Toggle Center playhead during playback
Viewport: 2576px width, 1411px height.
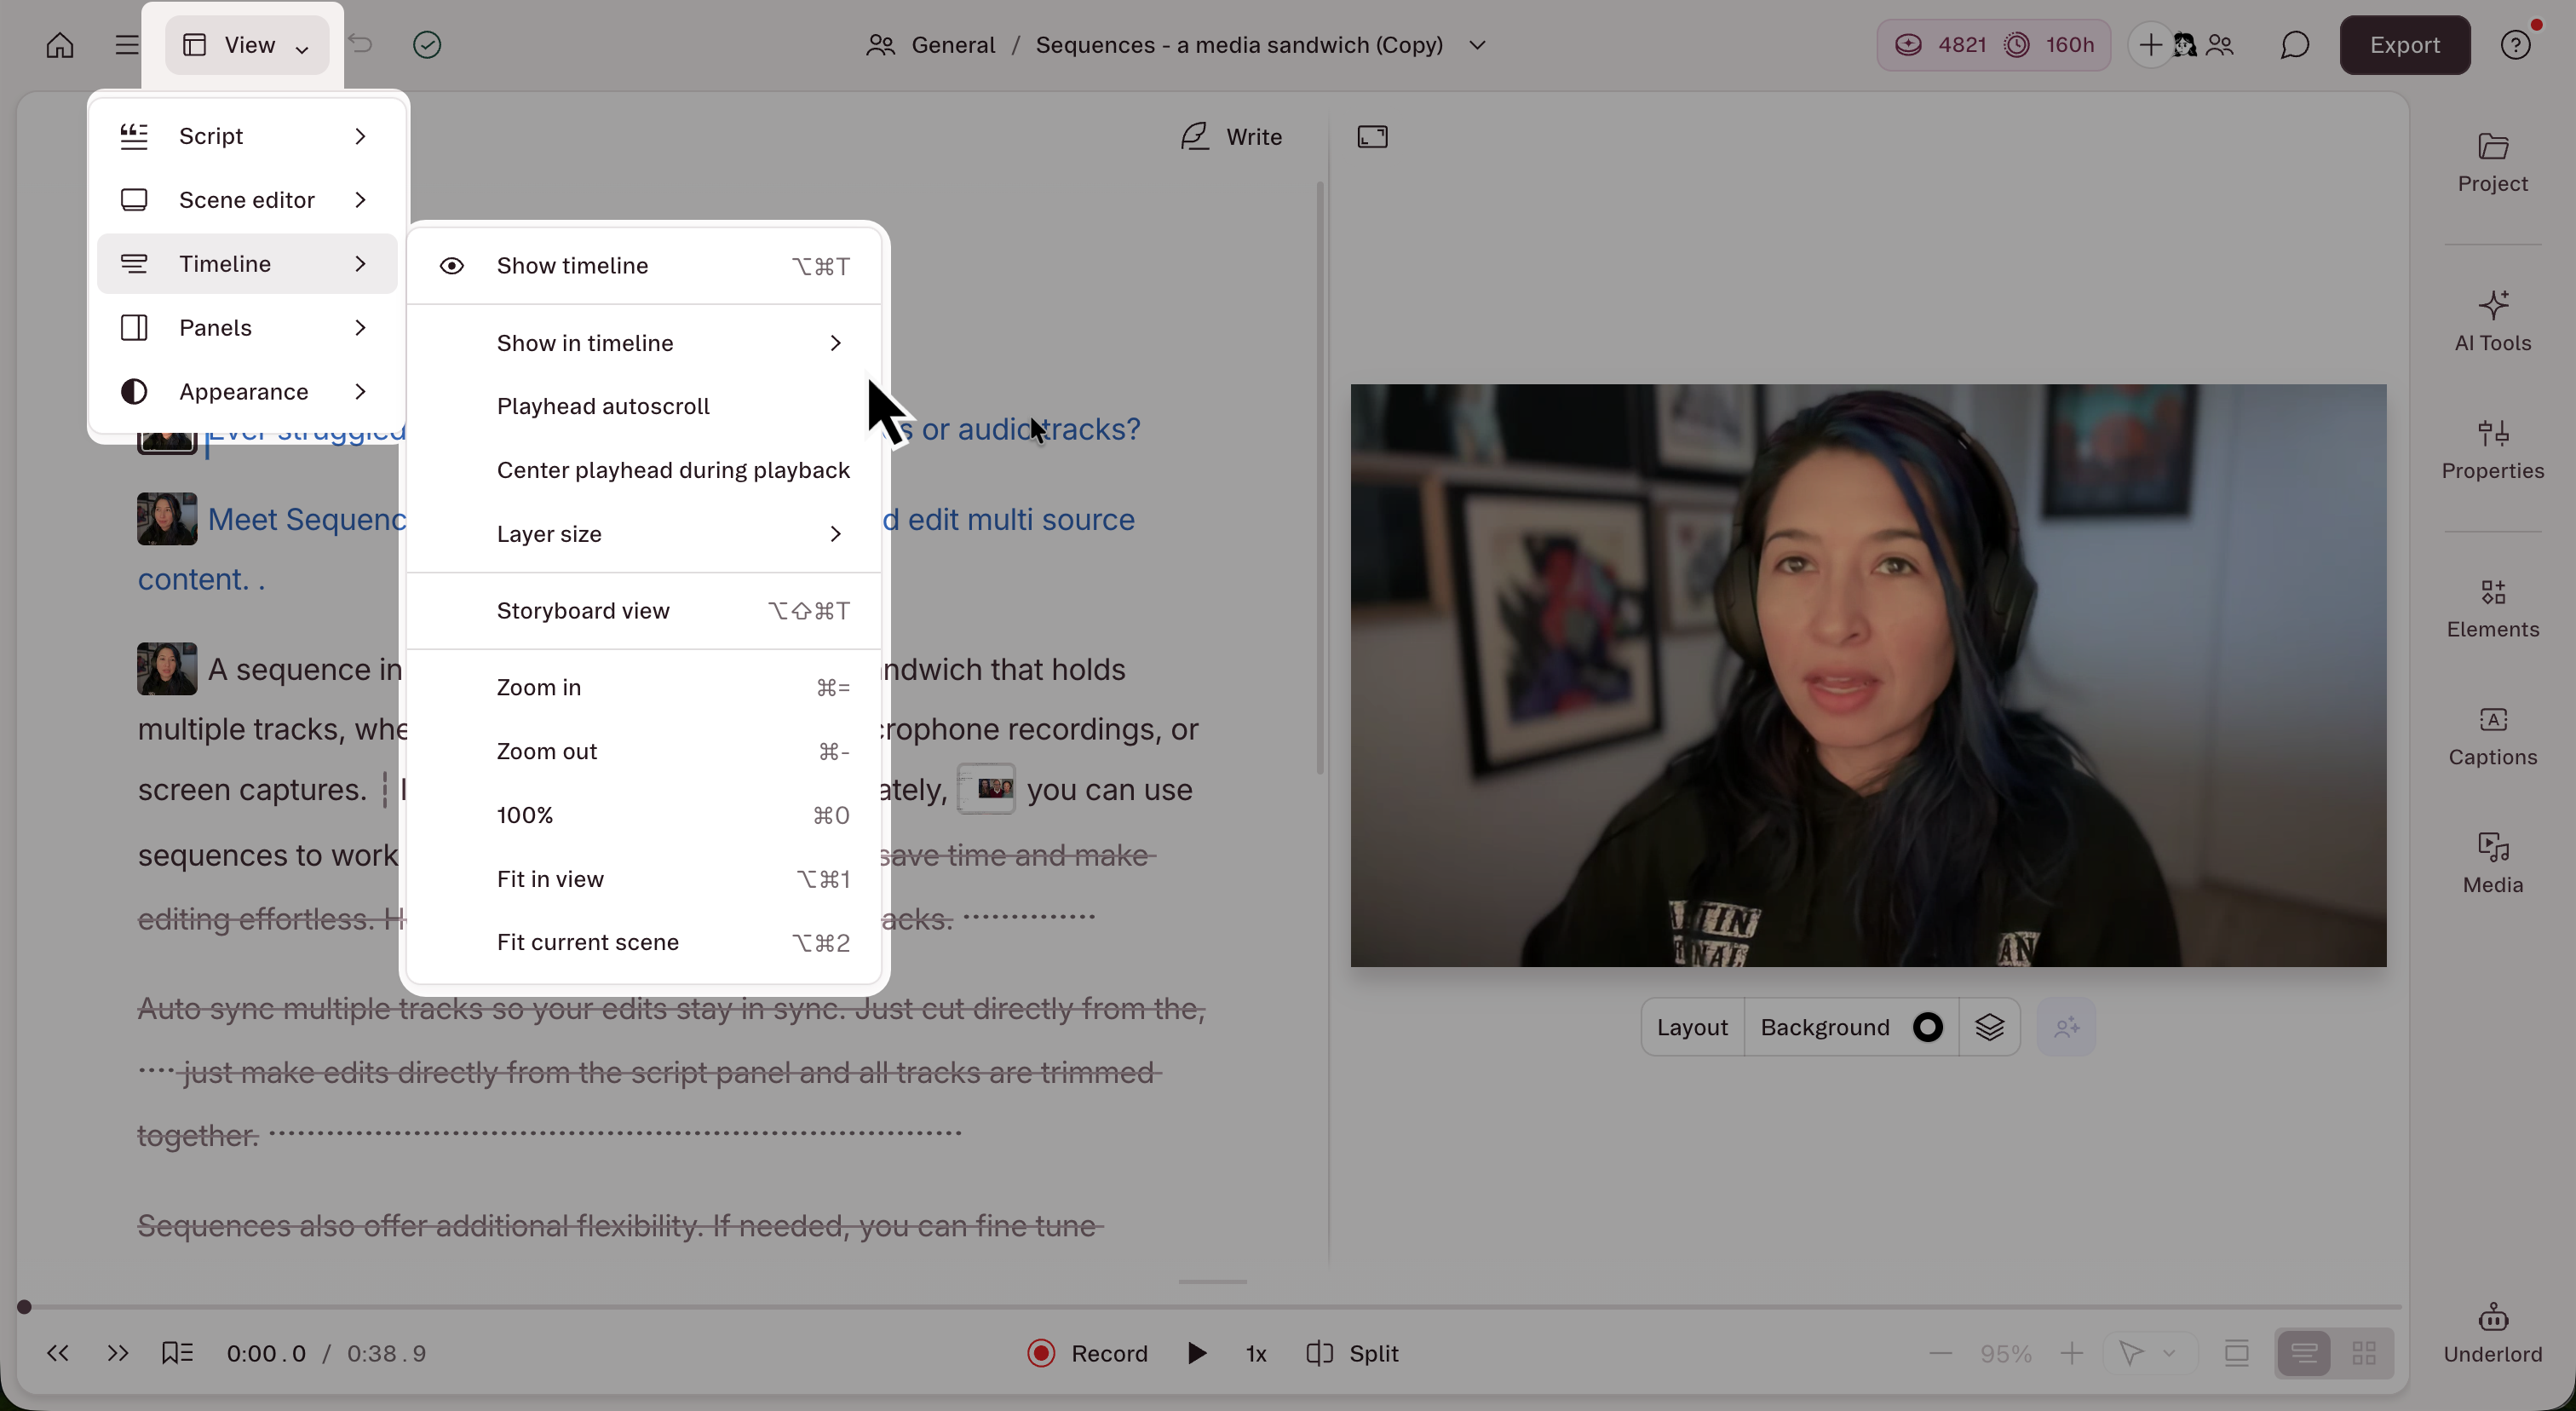[x=644, y=470]
